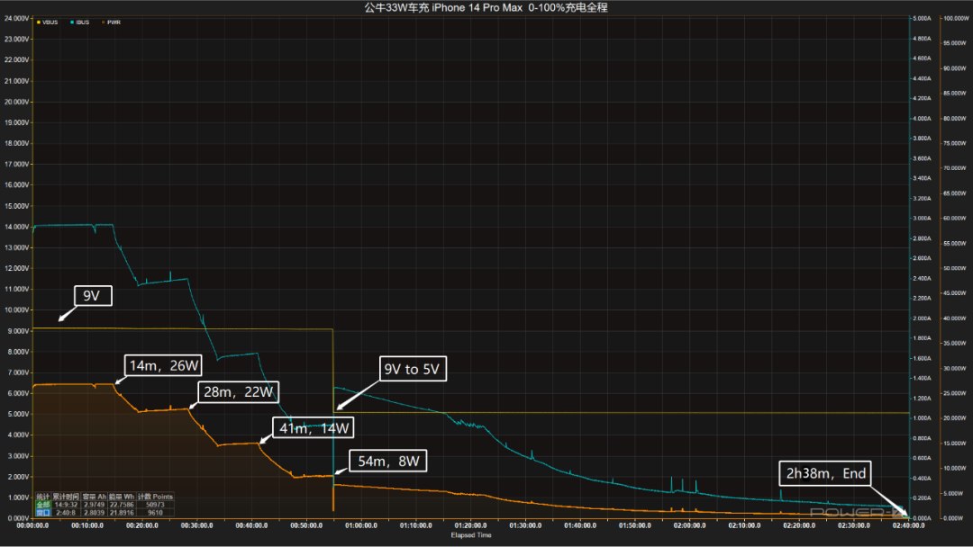This screenshot has height=547, width=973.
Task: Click the VBUS legend marker
Action: (38, 22)
